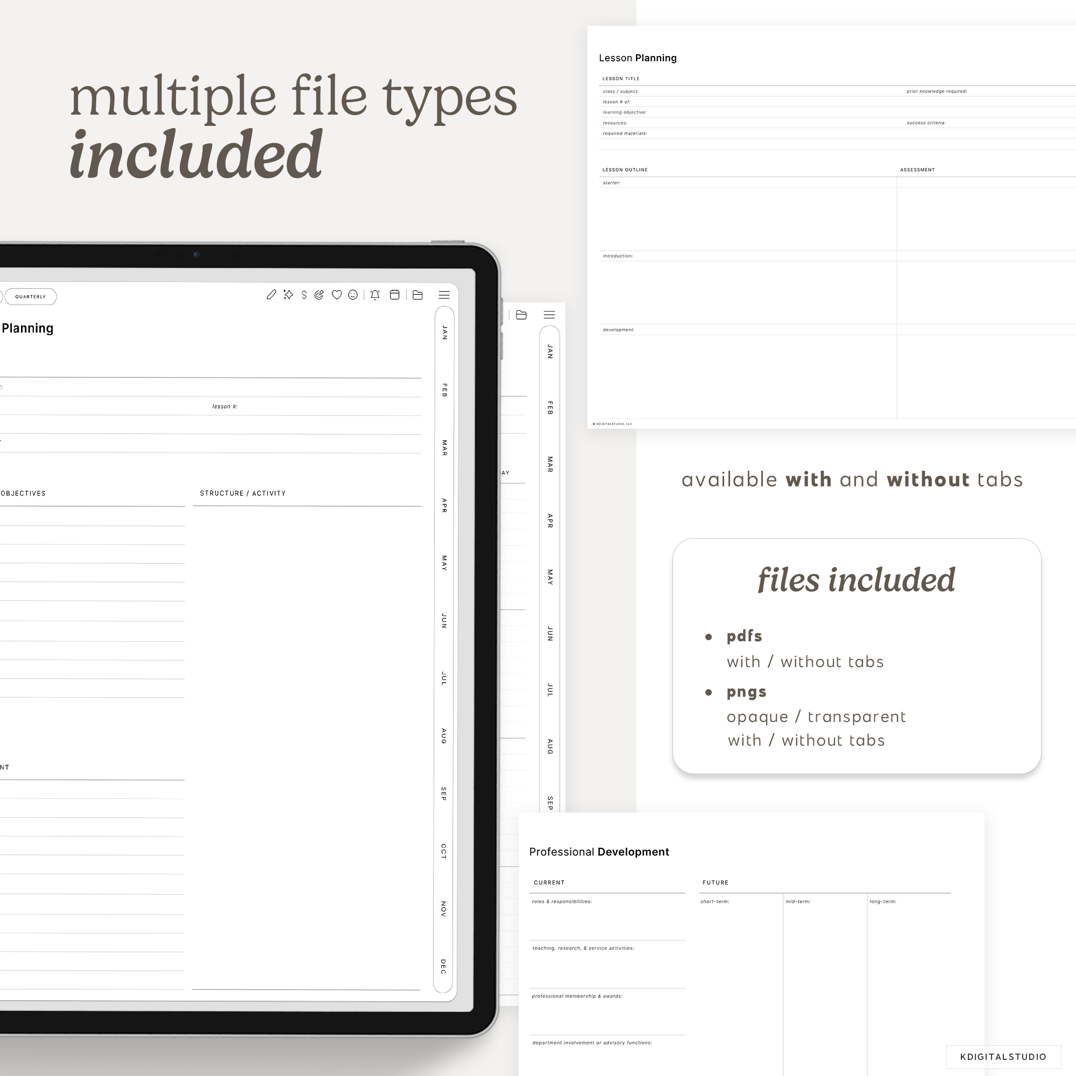Open the dollar finance icon

pyautogui.click(x=304, y=295)
